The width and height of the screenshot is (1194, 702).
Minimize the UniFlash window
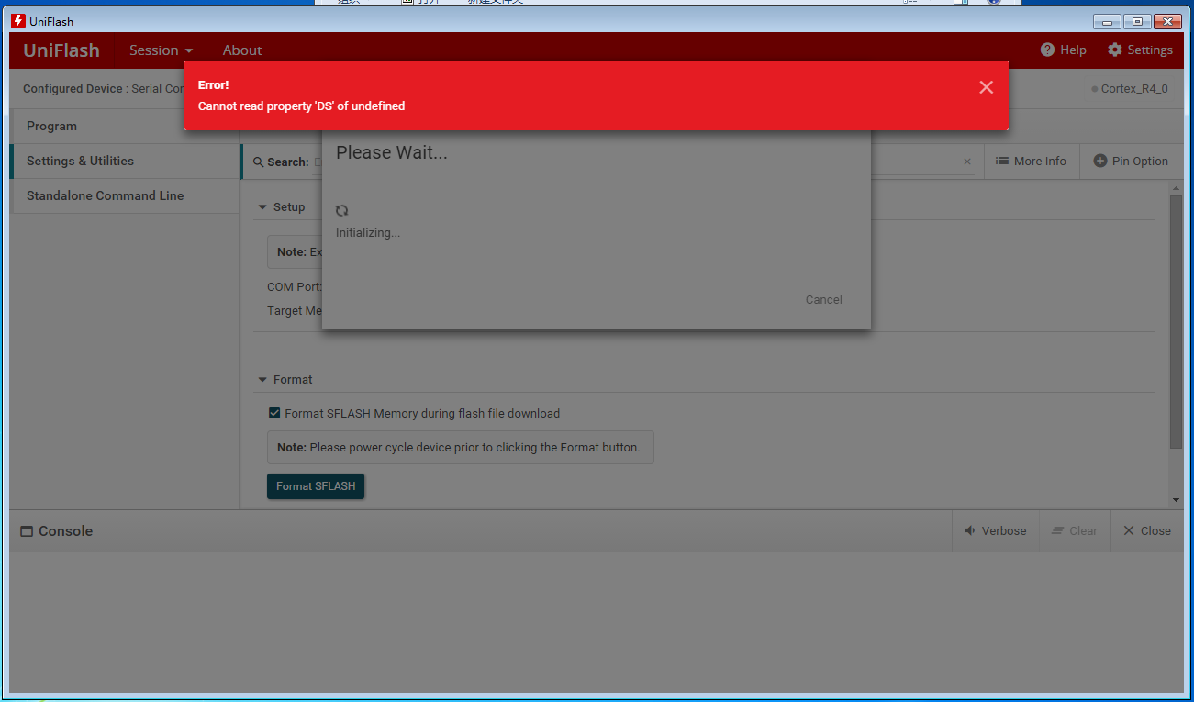point(1107,21)
